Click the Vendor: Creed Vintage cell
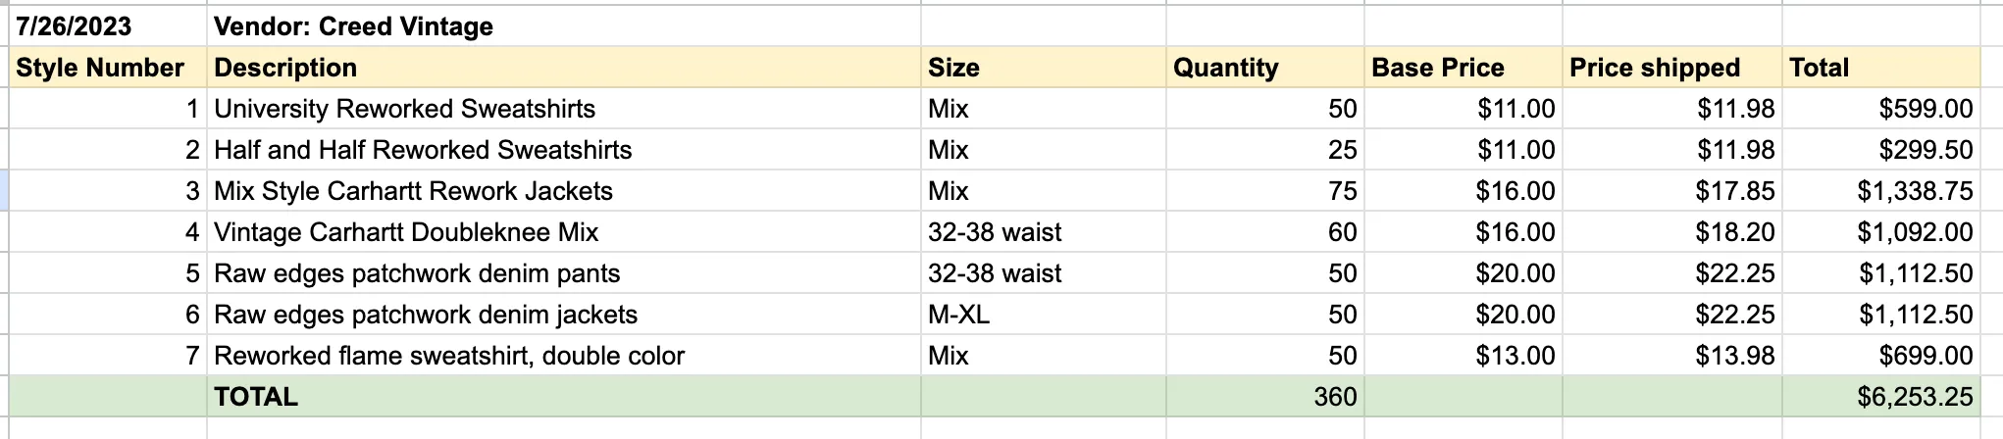This screenshot has height=439, width=2003. click(x=564, y=26)
